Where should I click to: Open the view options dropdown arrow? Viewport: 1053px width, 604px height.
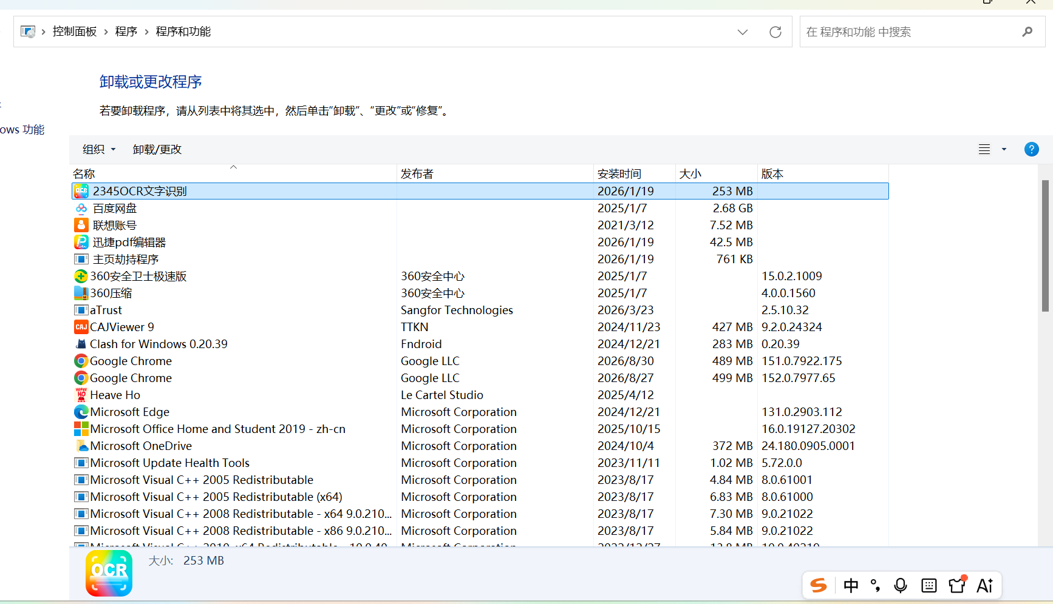pos(1004,149)
